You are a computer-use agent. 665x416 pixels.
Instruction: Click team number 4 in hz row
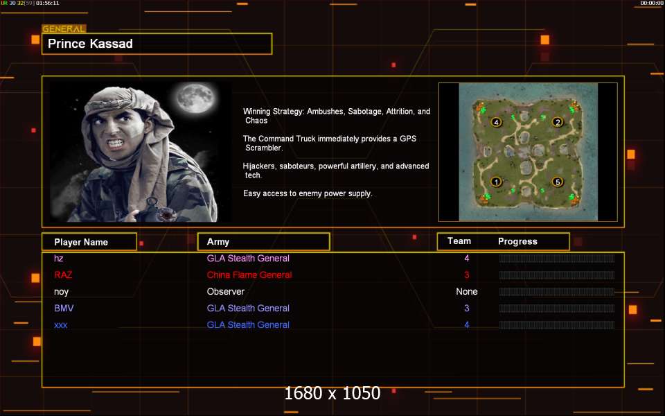point(467,258)
